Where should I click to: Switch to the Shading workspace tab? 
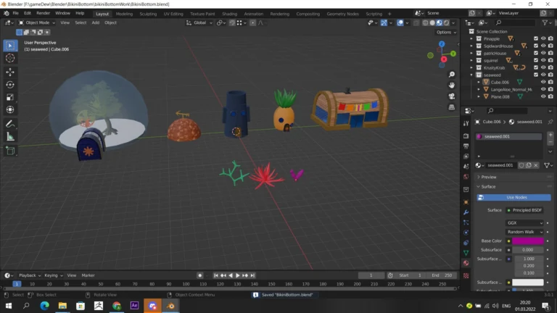pos(229,14)
